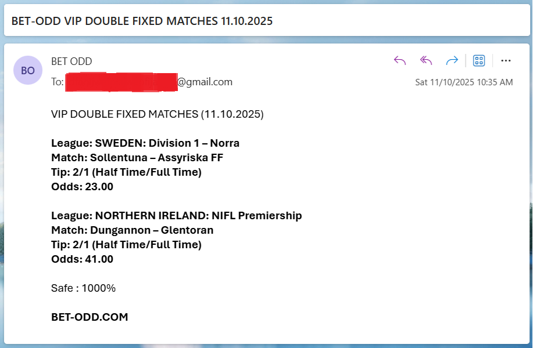Open the Apps add-ins grid icon
533x348 pixels.
click(x=479, y=61)
